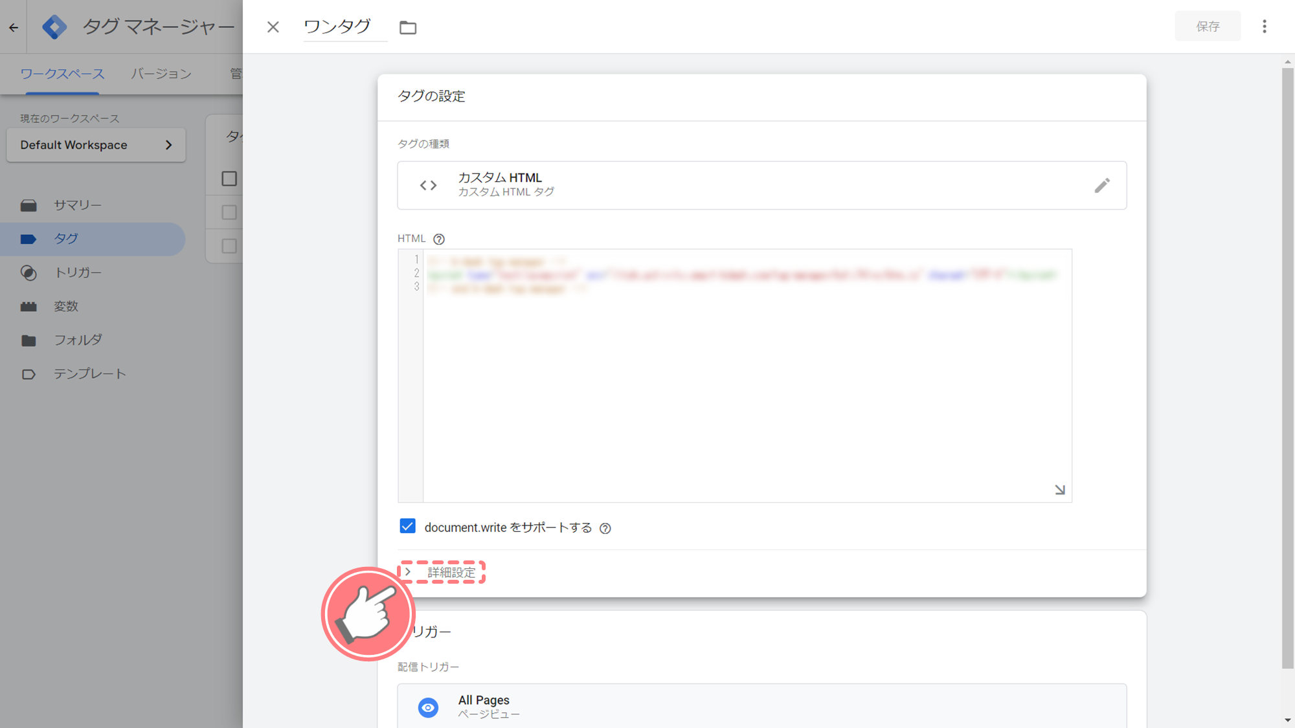The width and height of the screenshot is (1295, 728).
Task: Click inside the HTML code editor
Action: 747,375
